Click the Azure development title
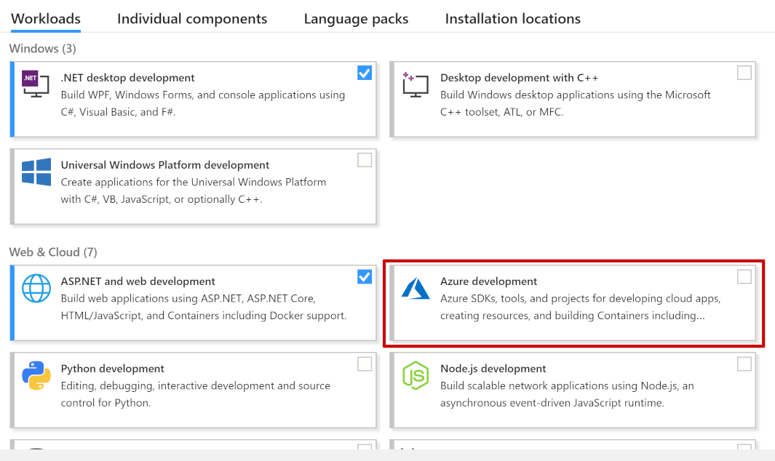 488,281
